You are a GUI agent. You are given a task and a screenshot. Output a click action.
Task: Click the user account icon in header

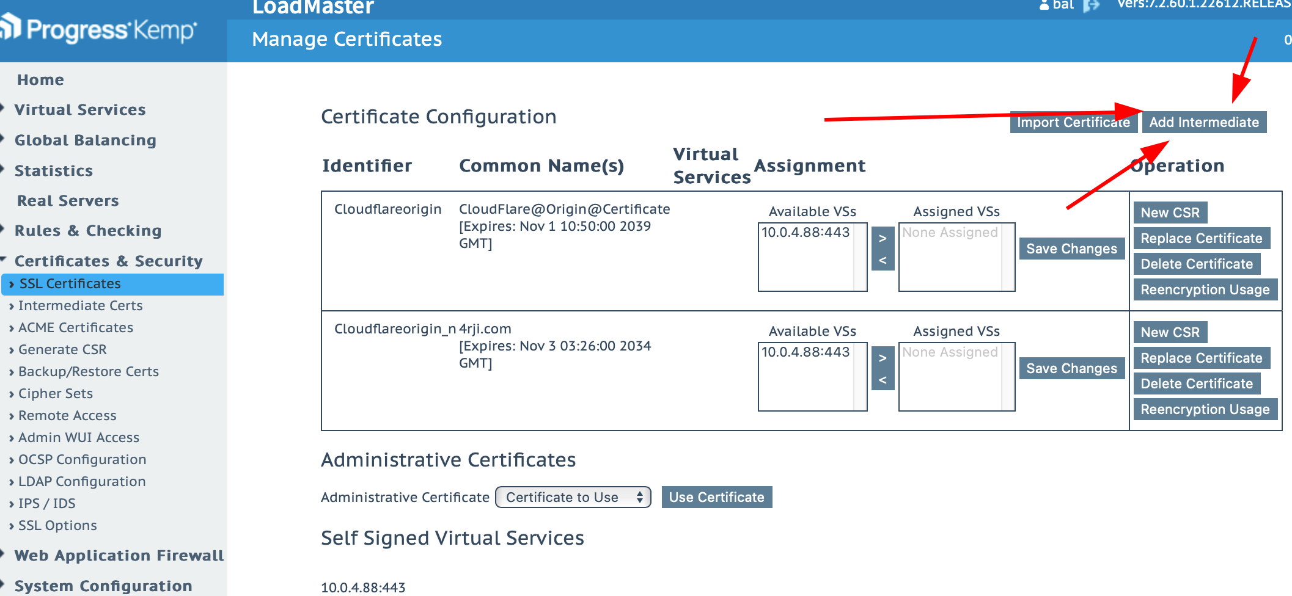1044,5
